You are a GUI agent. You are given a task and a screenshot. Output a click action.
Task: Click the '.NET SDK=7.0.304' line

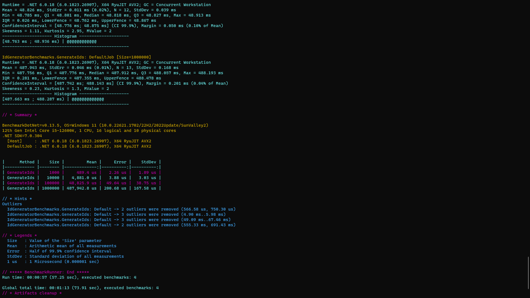pos(22,136)
